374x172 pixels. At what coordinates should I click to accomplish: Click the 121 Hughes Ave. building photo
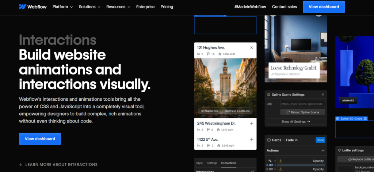225,88
